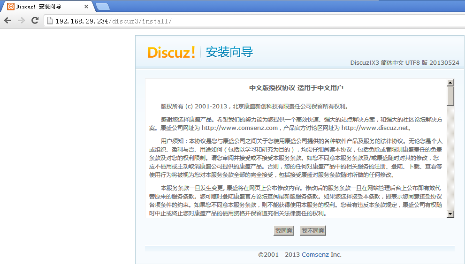Viewport: 465px width, 267px height.
Task: Click the 安装向导 heading text
Action: (x=229, y=52)
